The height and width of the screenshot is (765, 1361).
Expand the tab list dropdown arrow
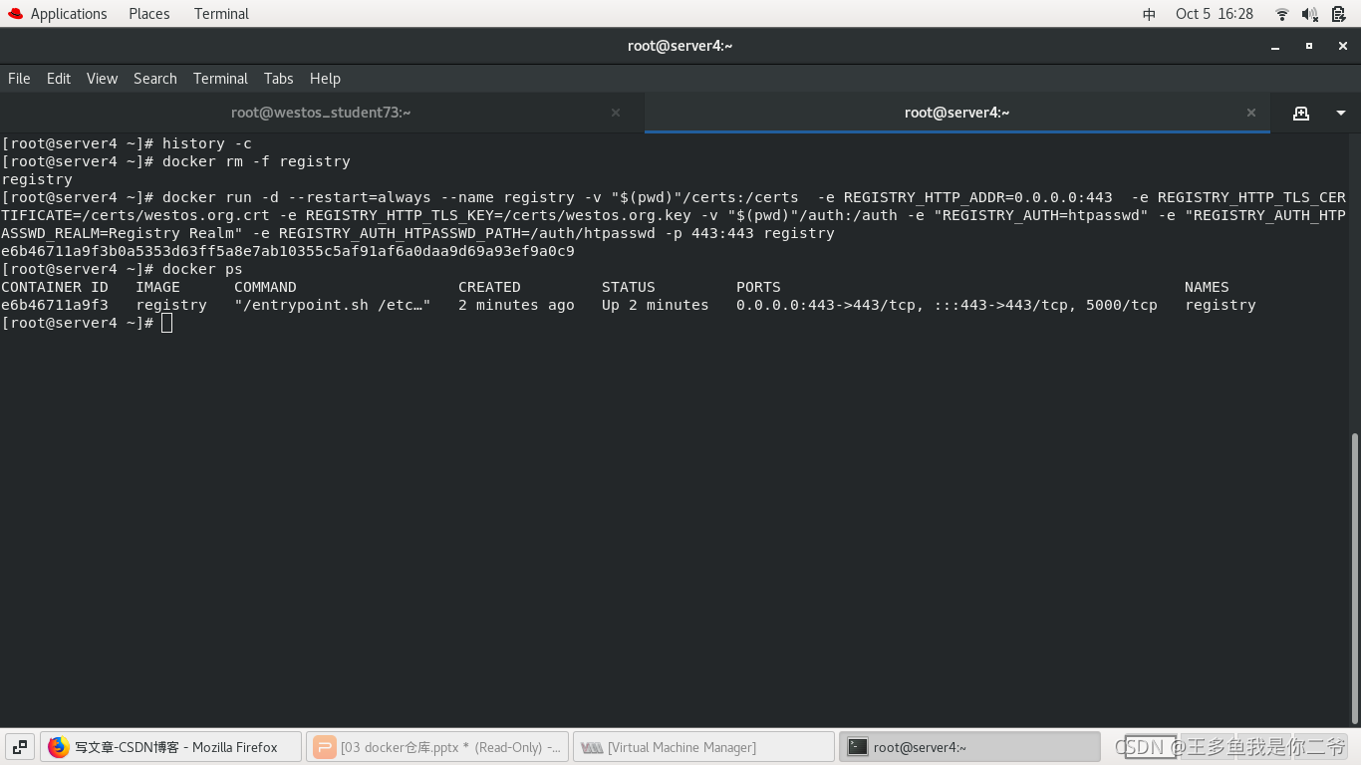point(1340,114)
